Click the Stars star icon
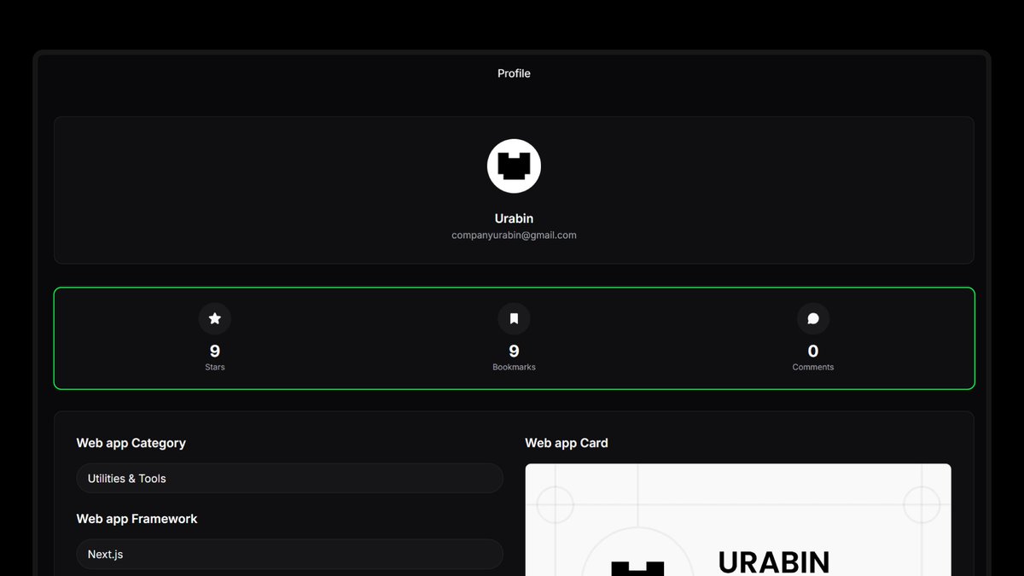1024x576 pixels. pyautogui.click(x=215, y=318)
